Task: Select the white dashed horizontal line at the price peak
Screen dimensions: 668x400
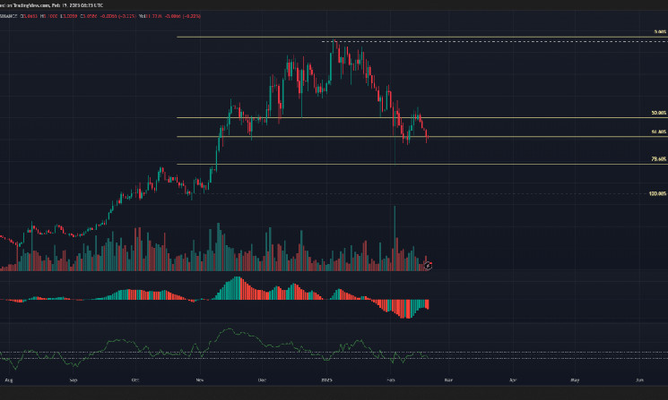Action: click(x=494, y=42)
